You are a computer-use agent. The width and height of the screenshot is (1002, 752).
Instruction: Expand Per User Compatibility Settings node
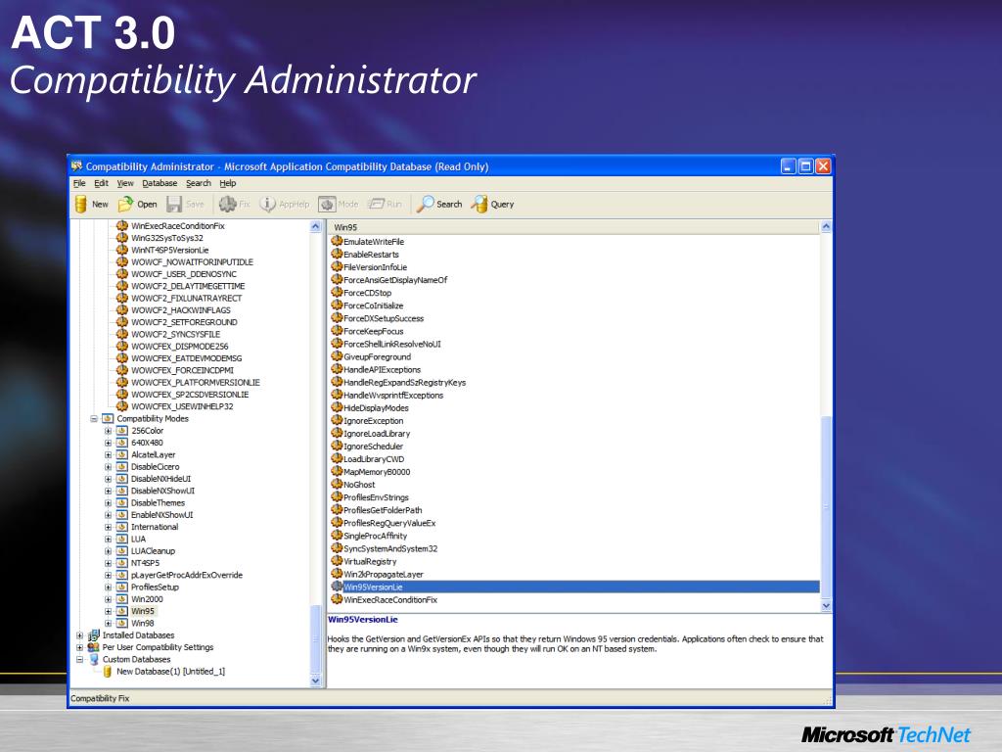click(80, 648)
